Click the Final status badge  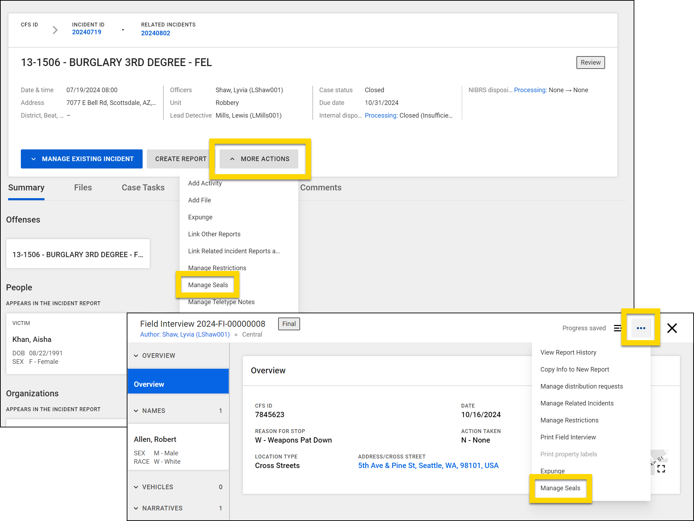point(289,324)
